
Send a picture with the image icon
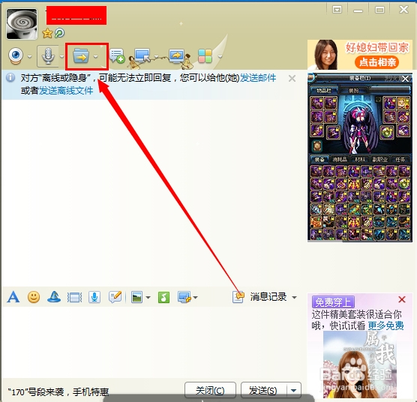pyautogui.click(x=136, y=297)
